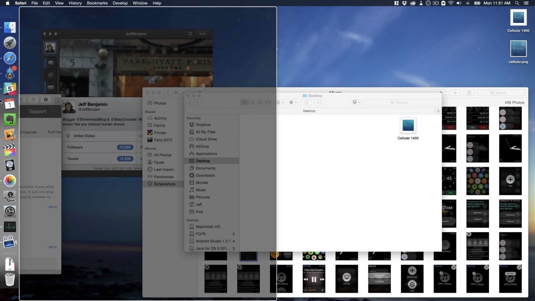Select Downloads in Finder sidebar

coord(205,175)
